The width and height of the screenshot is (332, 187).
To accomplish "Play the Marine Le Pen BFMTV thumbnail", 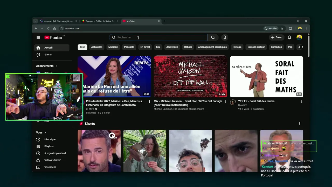I will [114, 77].
